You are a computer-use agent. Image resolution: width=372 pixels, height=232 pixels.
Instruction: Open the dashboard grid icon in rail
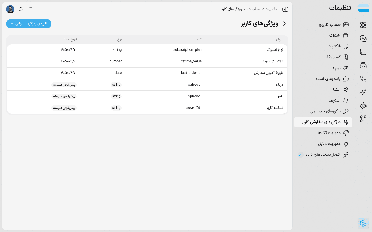click(363, 25)
